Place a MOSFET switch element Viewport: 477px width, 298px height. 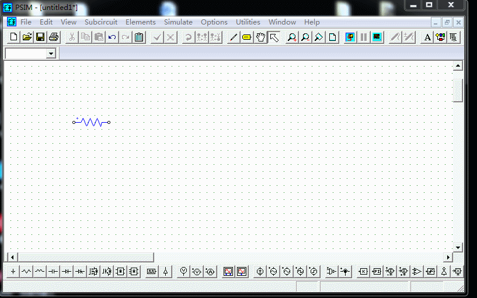tap(93, 271)
